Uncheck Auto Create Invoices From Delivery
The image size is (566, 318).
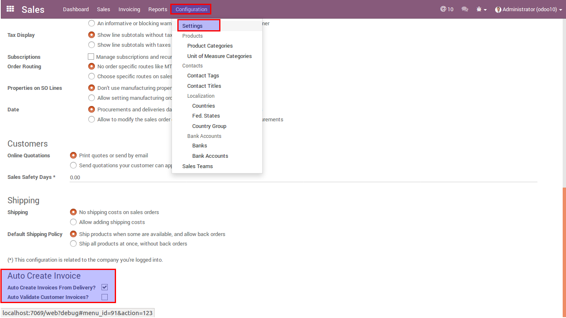[x=104, y=287]
